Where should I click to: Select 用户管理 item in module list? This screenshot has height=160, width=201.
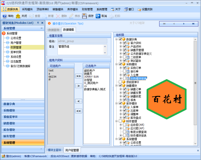click(x=16, y=43)
